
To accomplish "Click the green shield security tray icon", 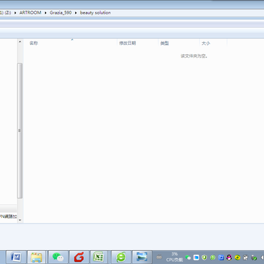I will coord(205,257).
